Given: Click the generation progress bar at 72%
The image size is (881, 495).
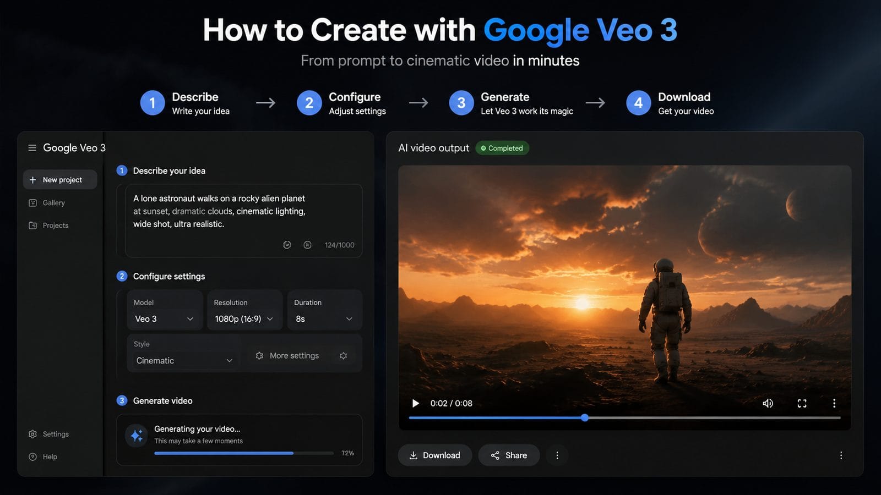Looking at the screenshot, I should [x=244, y=453].
